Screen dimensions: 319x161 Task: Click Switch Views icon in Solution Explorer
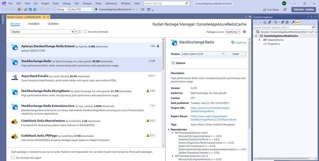point(269,22)
